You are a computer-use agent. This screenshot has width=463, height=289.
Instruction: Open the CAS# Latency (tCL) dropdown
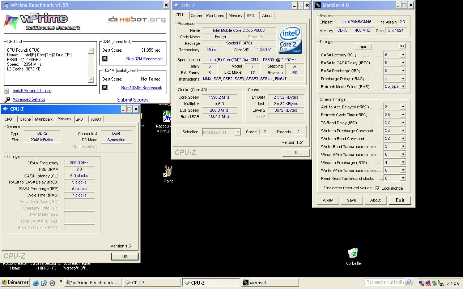(x=403, y=55)
